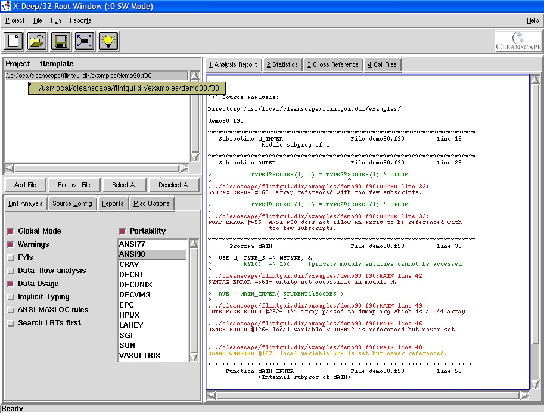Click SYNTAX ERROR #168 message line
The image size is (544, 413).
(315, 192)
